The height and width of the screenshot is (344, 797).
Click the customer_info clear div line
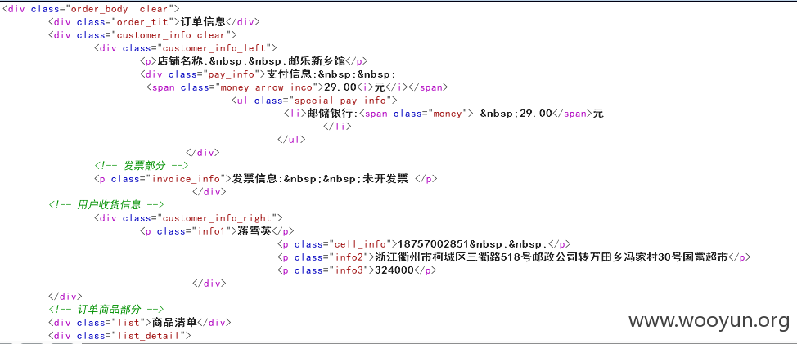pos(143,35)
